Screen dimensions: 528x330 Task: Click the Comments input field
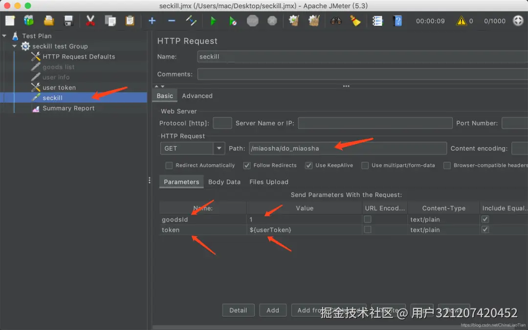(x=362, y=74)
